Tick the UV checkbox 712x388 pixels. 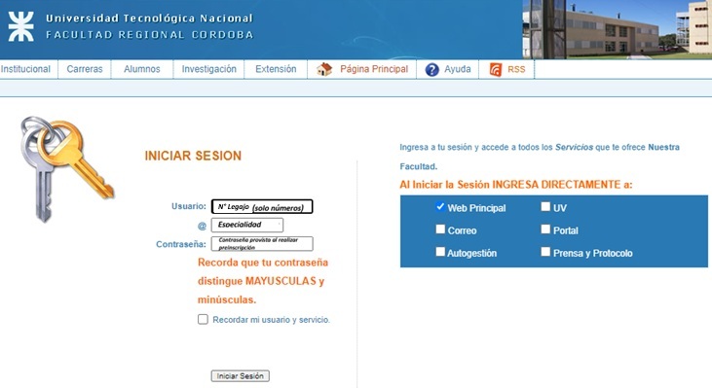pyautogui.click(x=545, y=207)
